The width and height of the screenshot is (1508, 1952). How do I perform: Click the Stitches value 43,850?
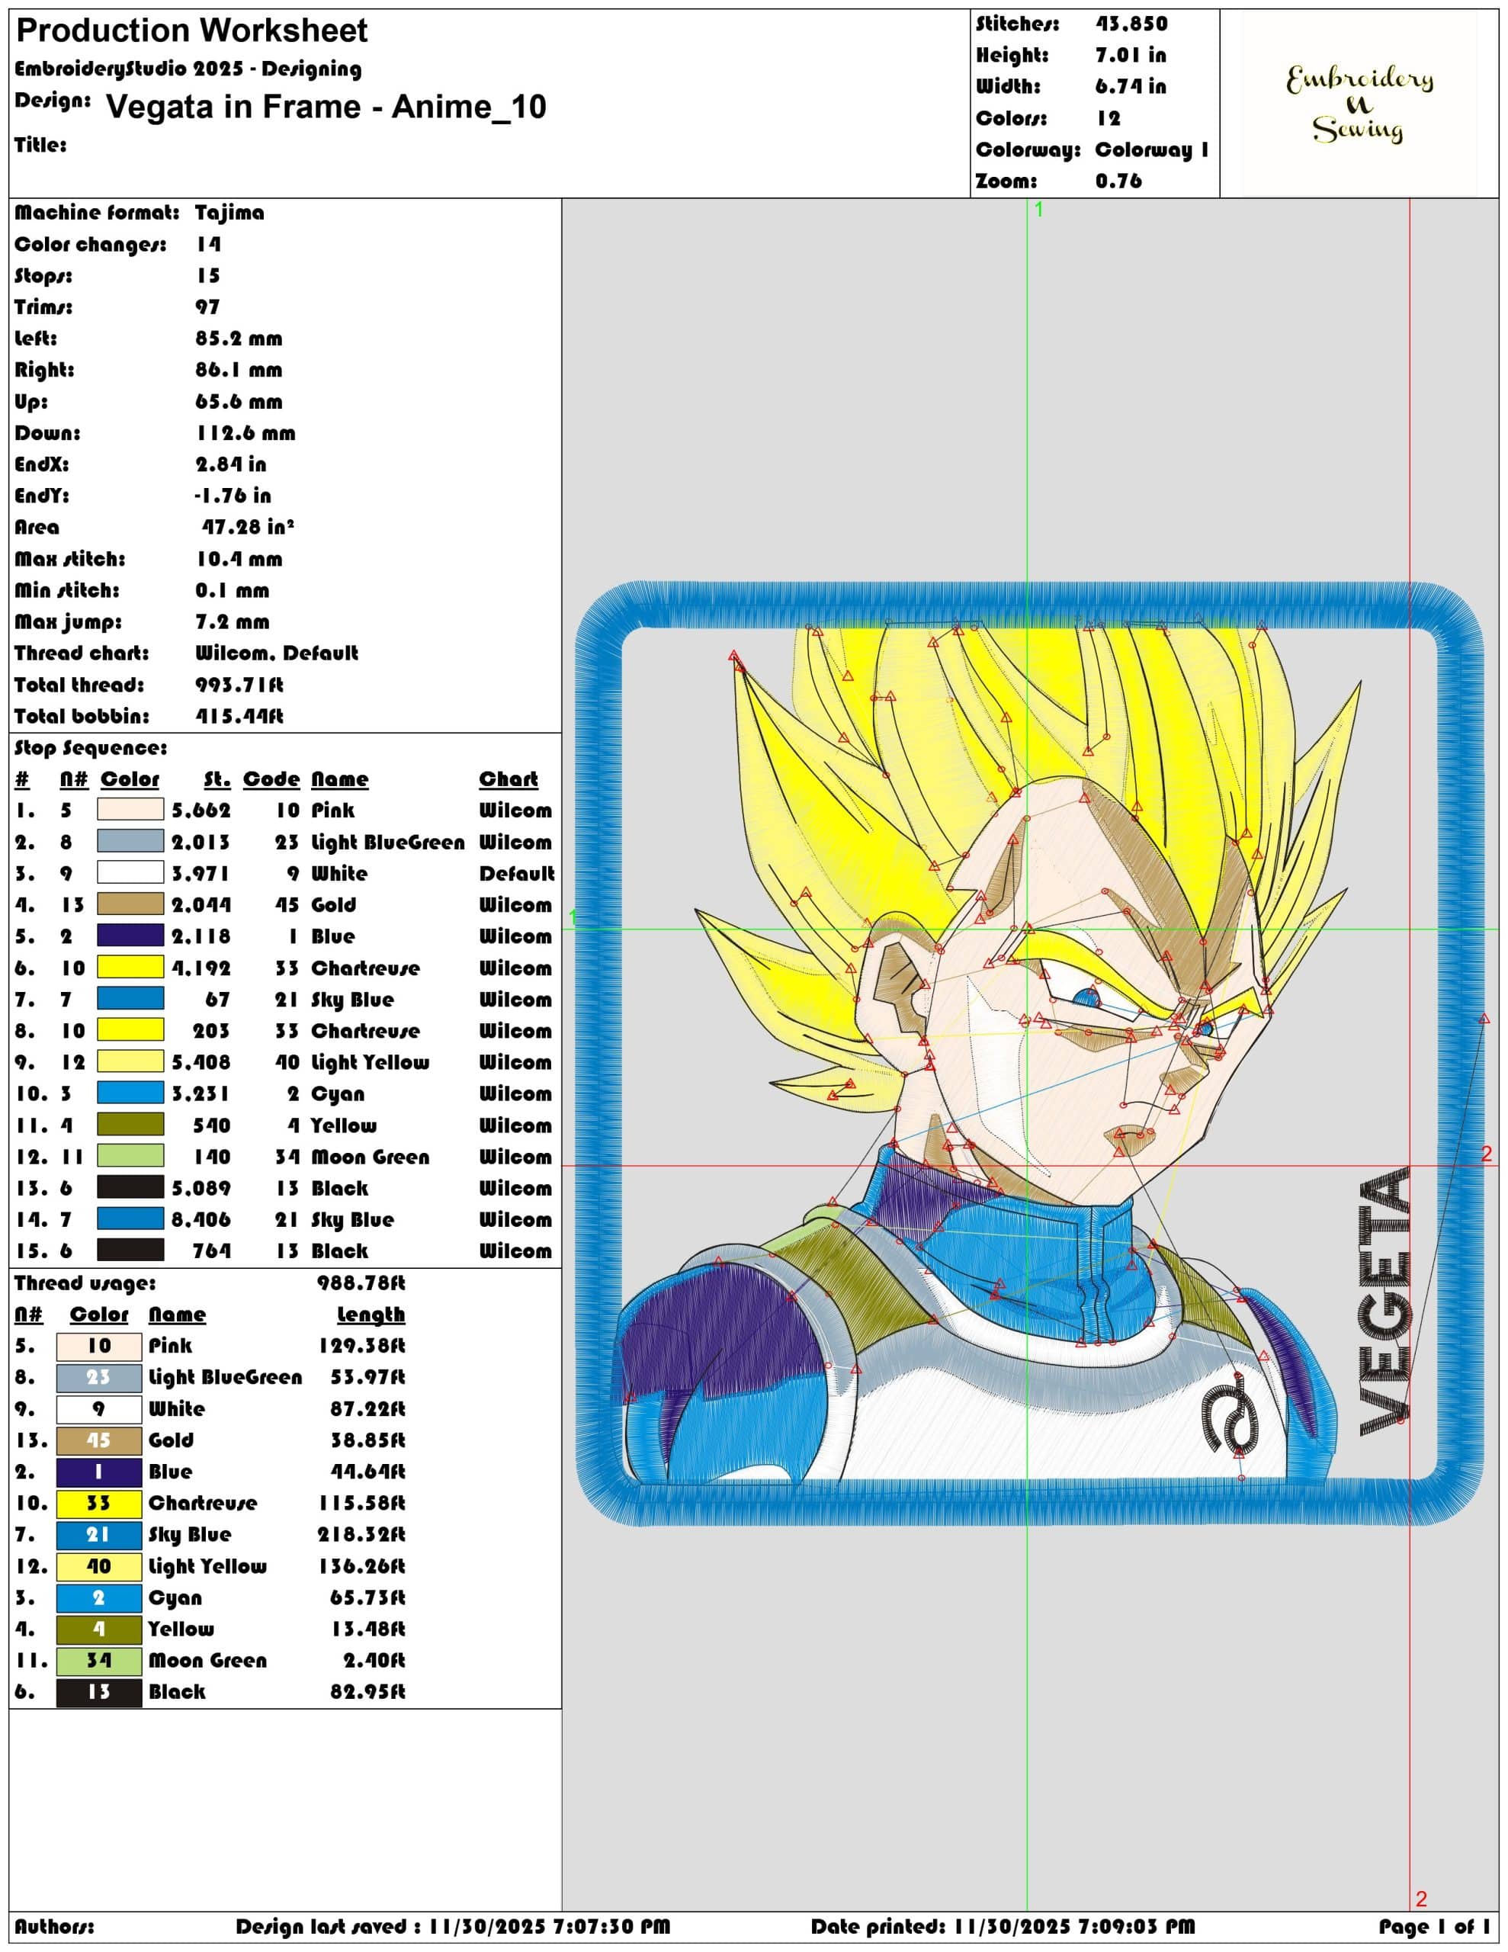point(1131,24)
